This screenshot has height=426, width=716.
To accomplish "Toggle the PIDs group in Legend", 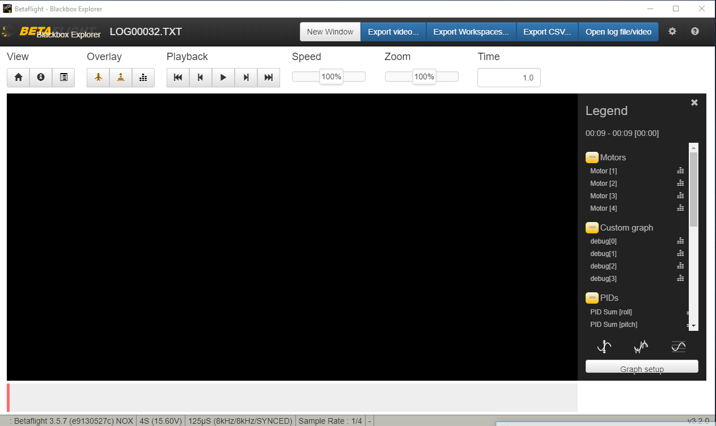I will 592,297.
